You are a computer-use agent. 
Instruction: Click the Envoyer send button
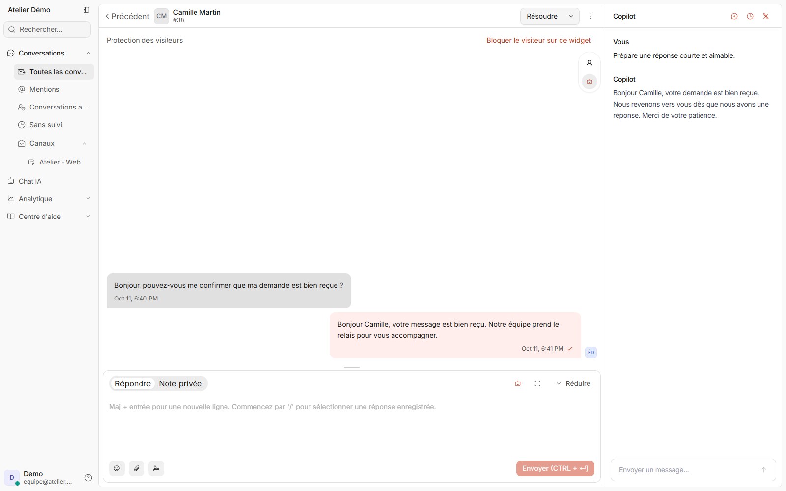click(555, 468)
